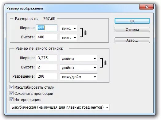161x120 pixels.
Task: Open the Бикубическая interpolation method dropdown
Action: pos(60,107)
